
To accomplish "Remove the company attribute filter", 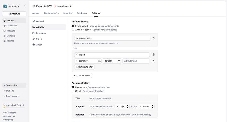I will pyautogui.click(x=153, y=61).
